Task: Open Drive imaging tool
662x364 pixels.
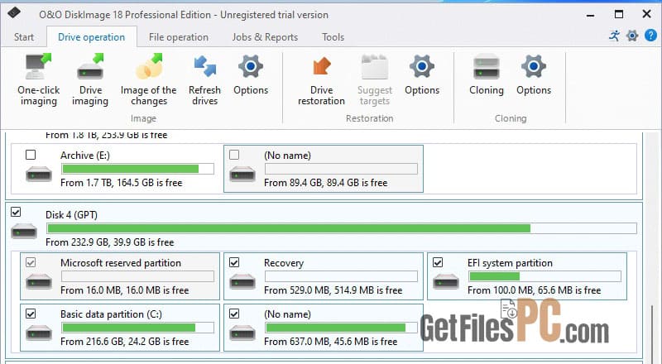Action: [x=90, y=80]
